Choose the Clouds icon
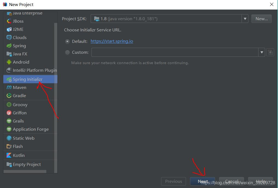The height and width of the screenshot is (188, 278). pyautogui.click(x=9, y=37)
